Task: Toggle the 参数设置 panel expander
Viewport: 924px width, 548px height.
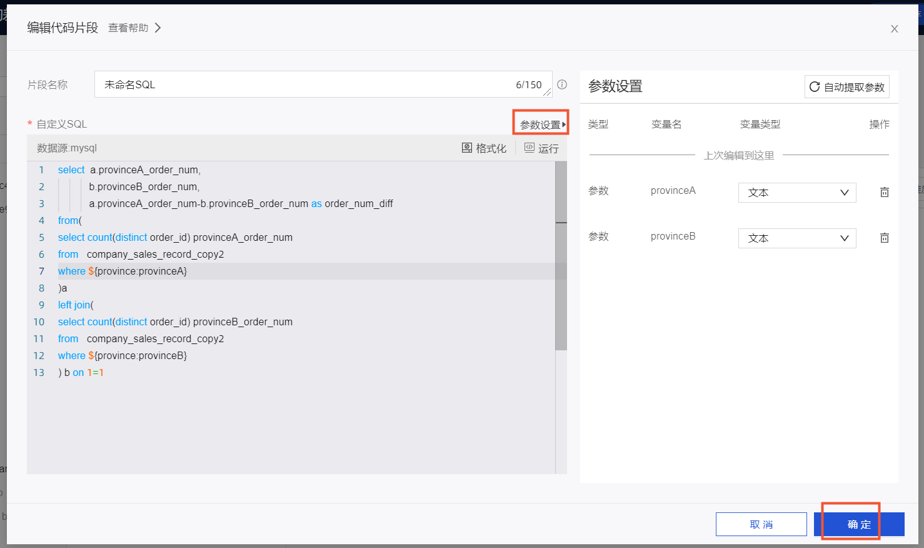Action: 542,124
